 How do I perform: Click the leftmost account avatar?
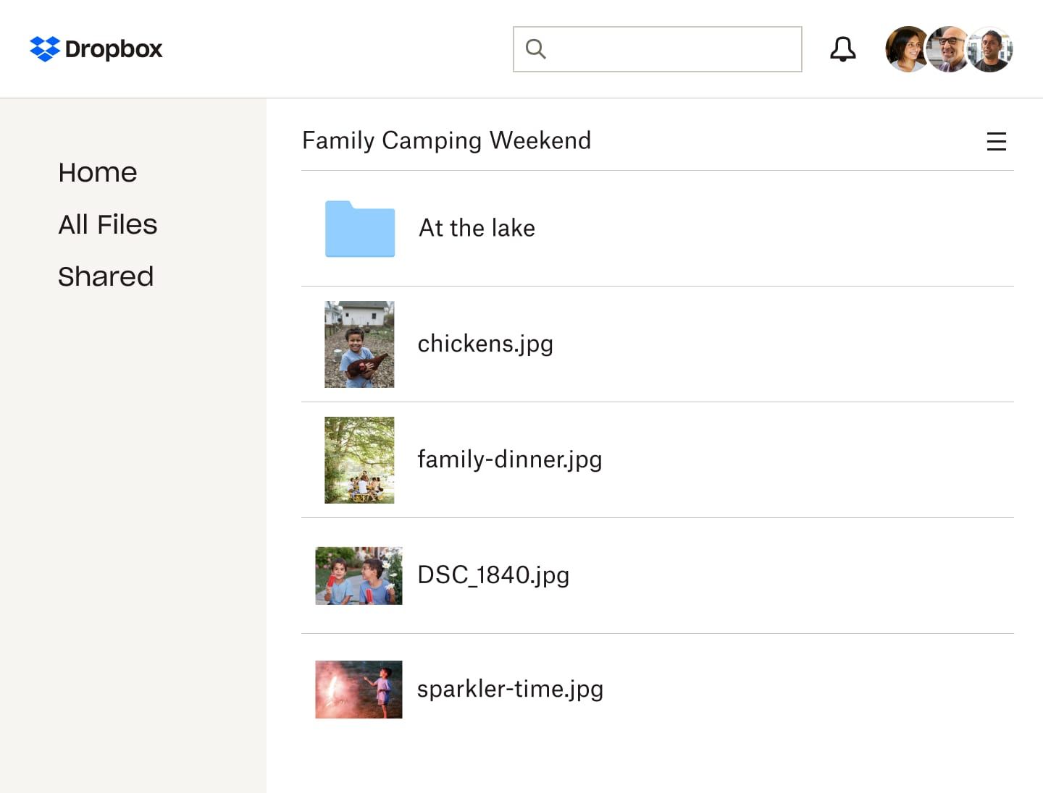908,49
